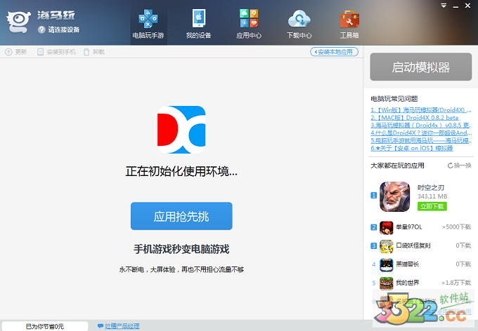Minimize the 海马玩 window
The width and height of the screenshot is (478, 331).
[x=456, y=6]
